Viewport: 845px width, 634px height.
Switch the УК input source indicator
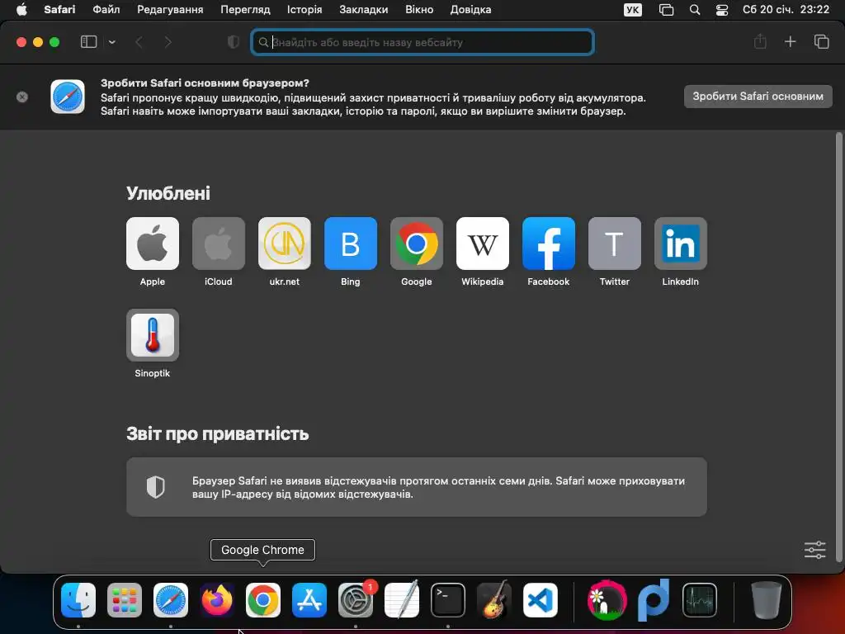pos(633,10)
